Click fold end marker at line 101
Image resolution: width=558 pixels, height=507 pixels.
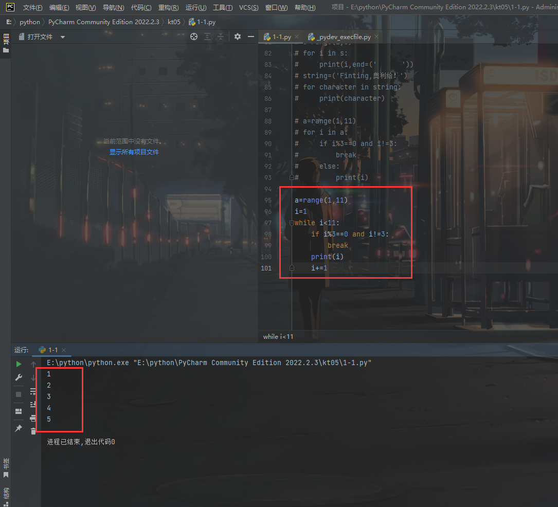292,268
